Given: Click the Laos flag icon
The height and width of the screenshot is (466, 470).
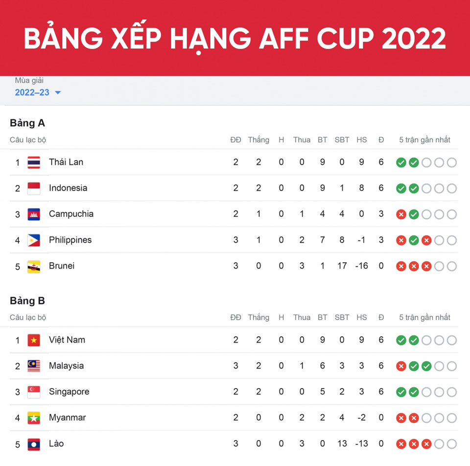Looking at the screenshot, I should [34, 444].
